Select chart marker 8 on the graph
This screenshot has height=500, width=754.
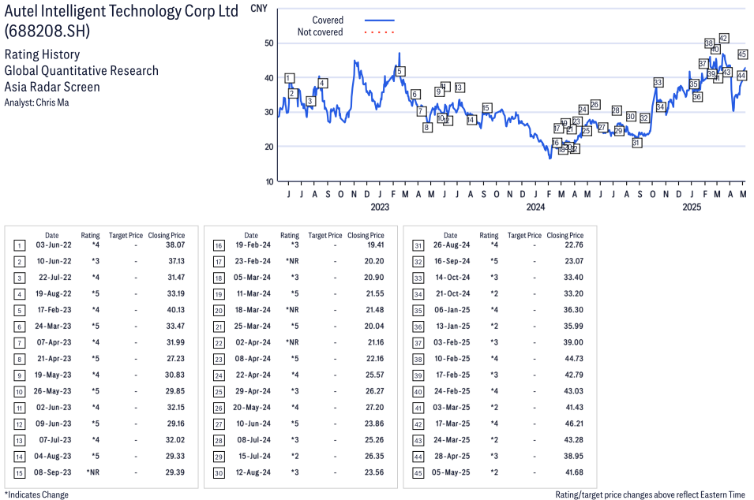point(427,127)
